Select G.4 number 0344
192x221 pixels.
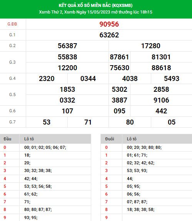click(88, 79)
